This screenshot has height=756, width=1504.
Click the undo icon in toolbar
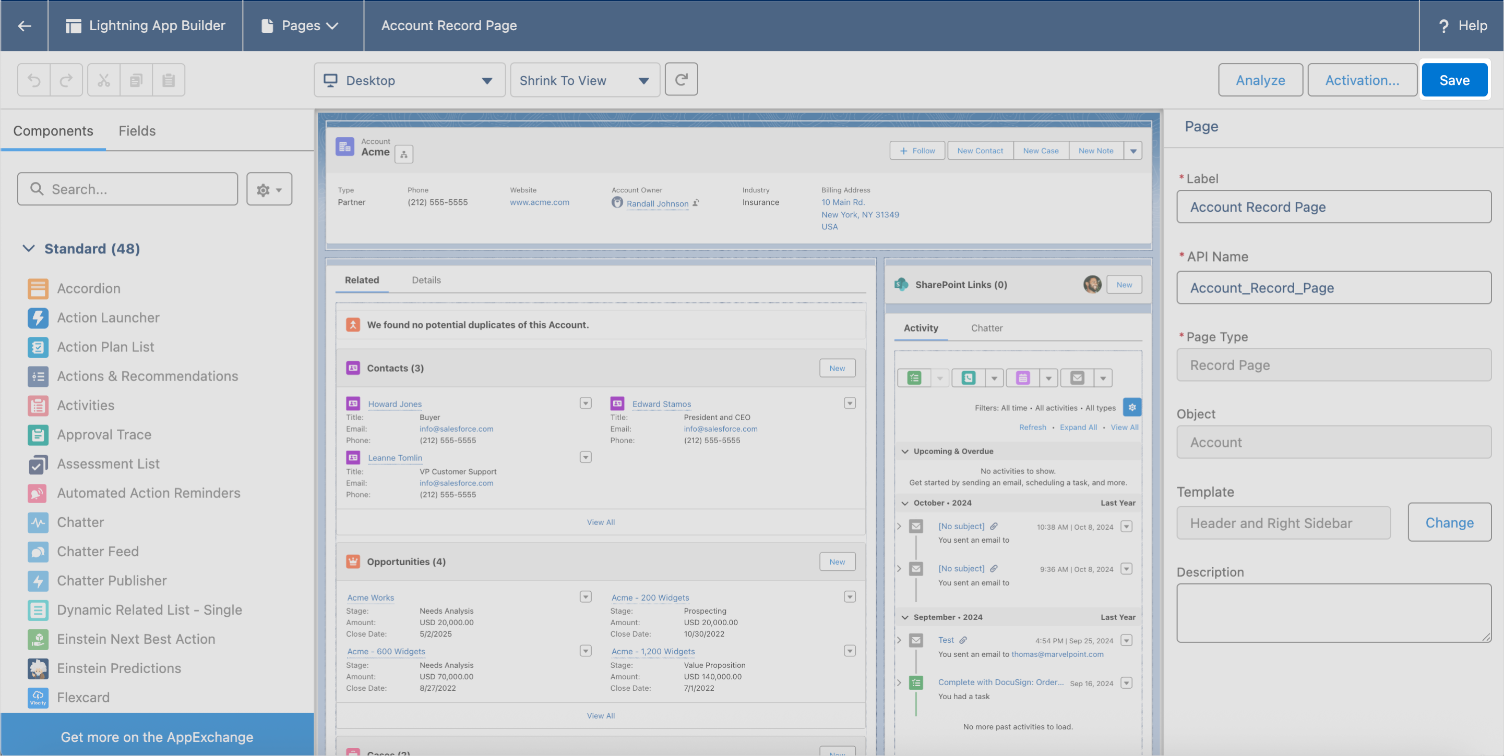[x=34, y=80]
